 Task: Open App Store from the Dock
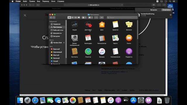[133, 100]
